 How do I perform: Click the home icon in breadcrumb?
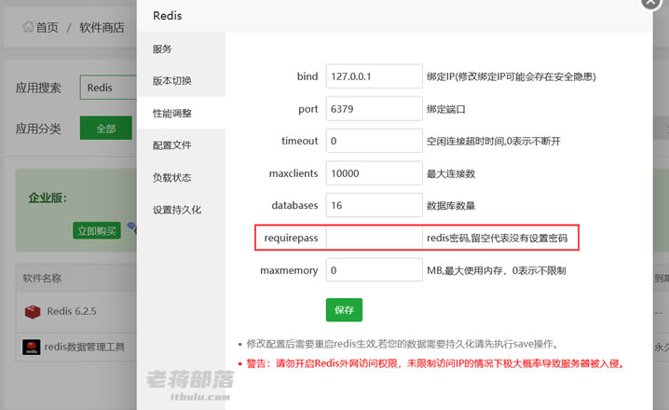pyautogui.click(x=28, y=27)
